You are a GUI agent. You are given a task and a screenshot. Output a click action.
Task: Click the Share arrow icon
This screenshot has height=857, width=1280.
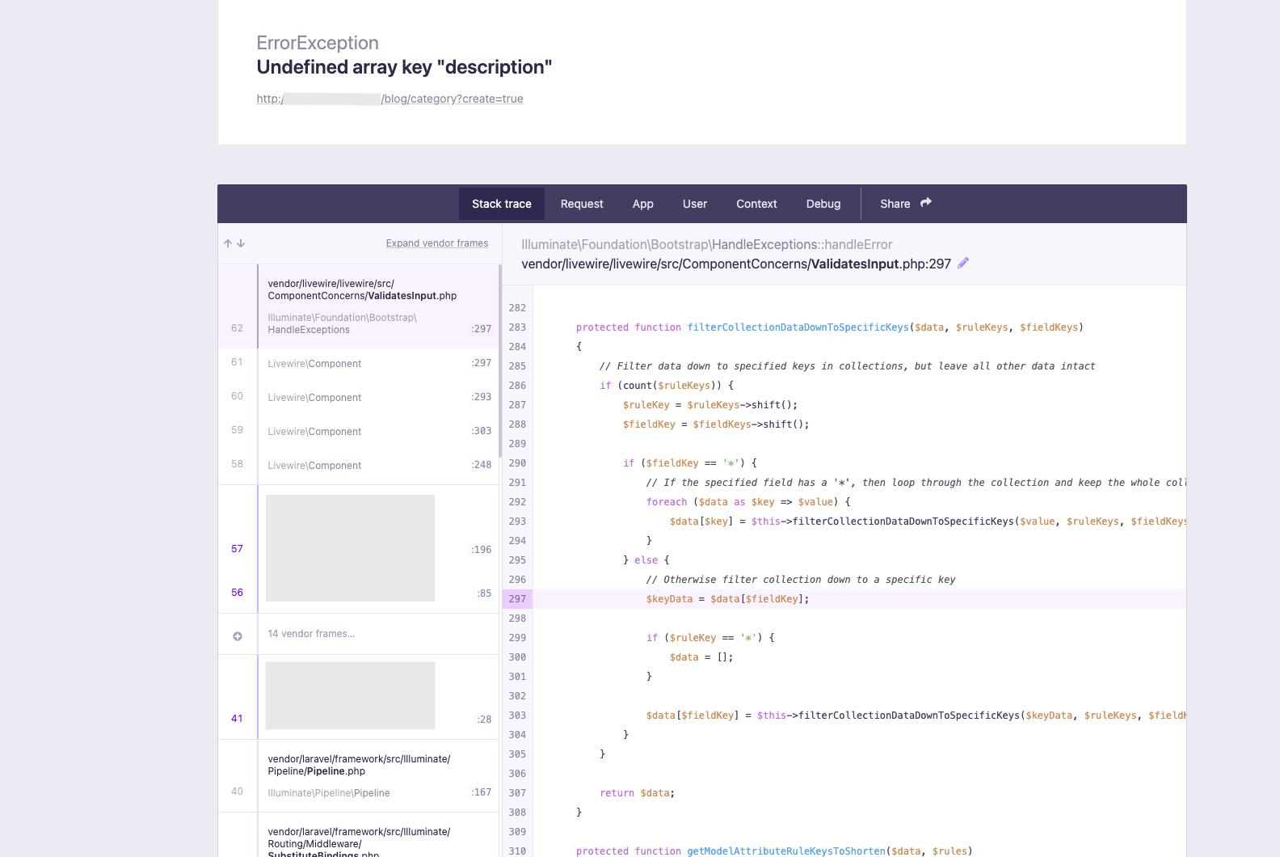coord(926,203)
